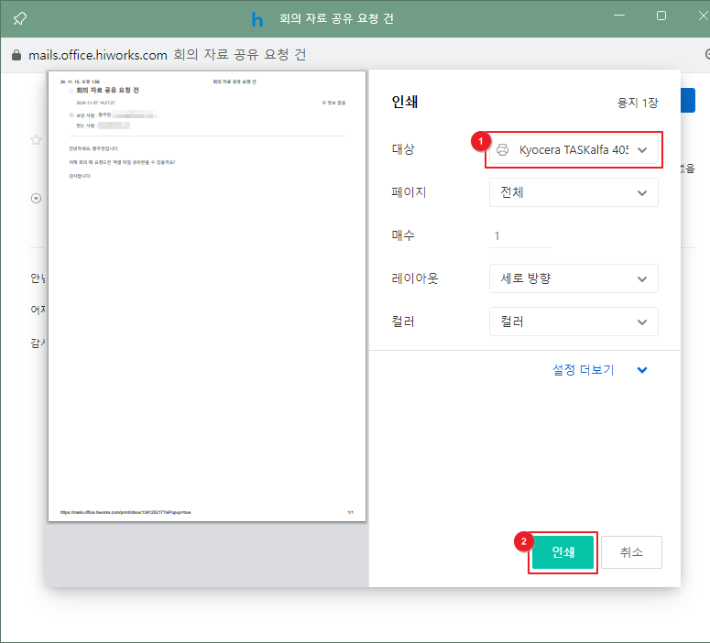The height and width of the screenshot is (643, 710).
Task: Click the pin icon in title bar
Action: pyautogui.click(x=19, y=18)
